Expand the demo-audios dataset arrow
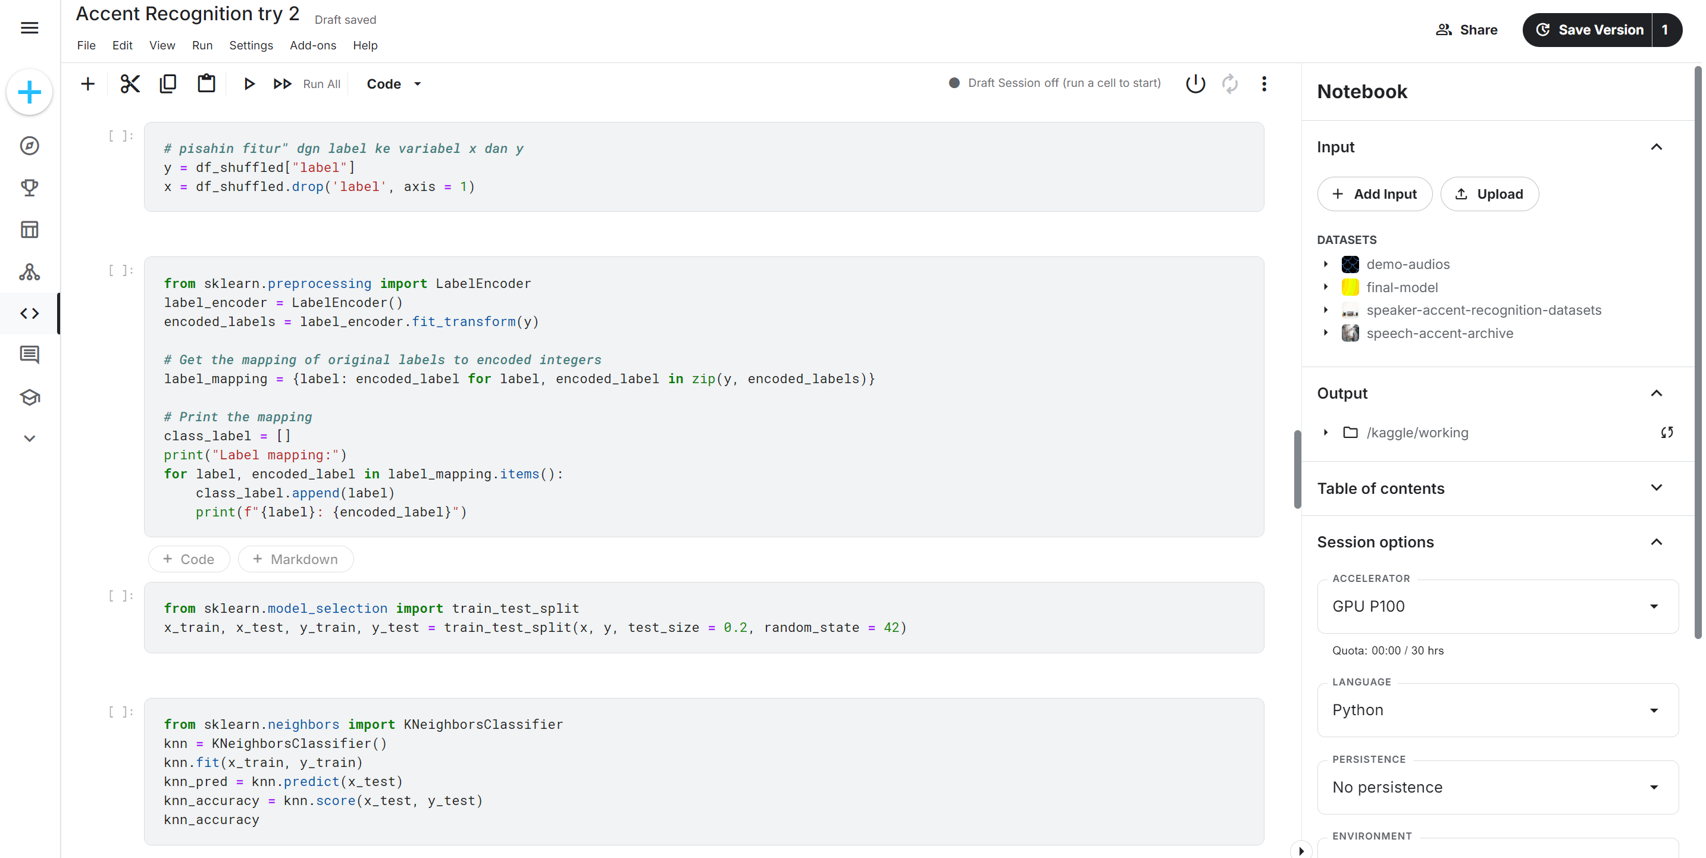Image resolution: width=1706 pixels, height=858 pixels. 1325,264
